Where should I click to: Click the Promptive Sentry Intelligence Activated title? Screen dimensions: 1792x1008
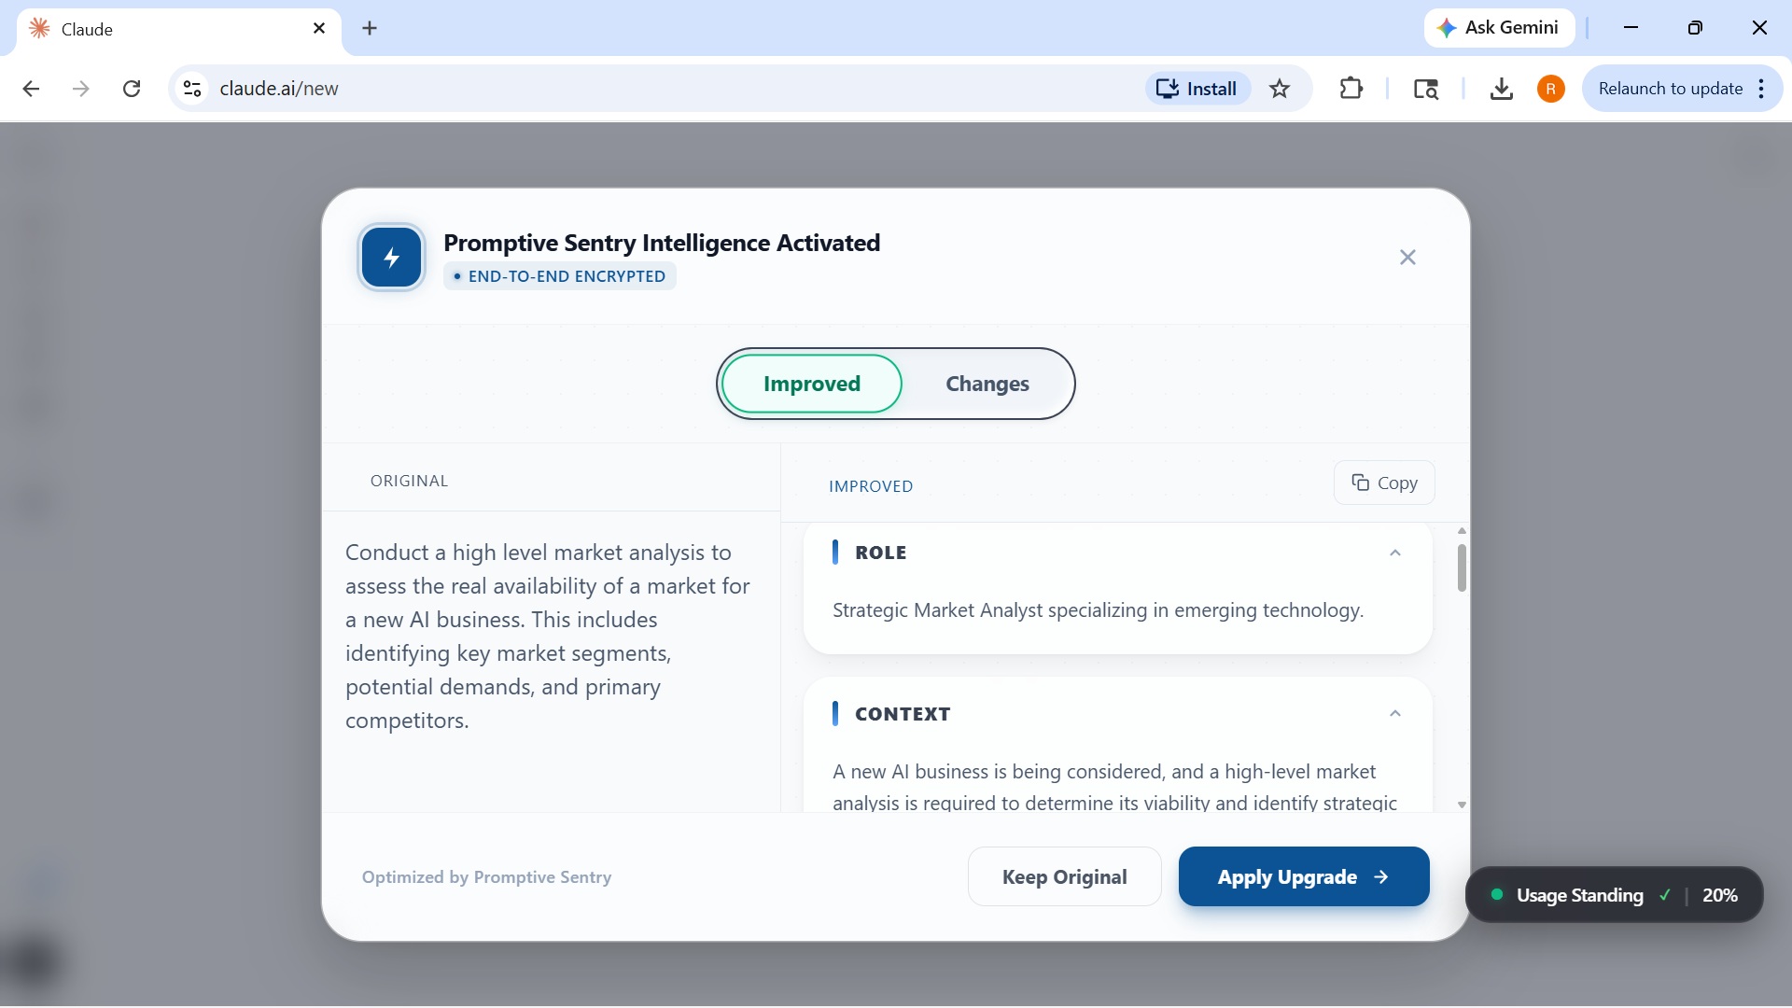pos(662,243)
